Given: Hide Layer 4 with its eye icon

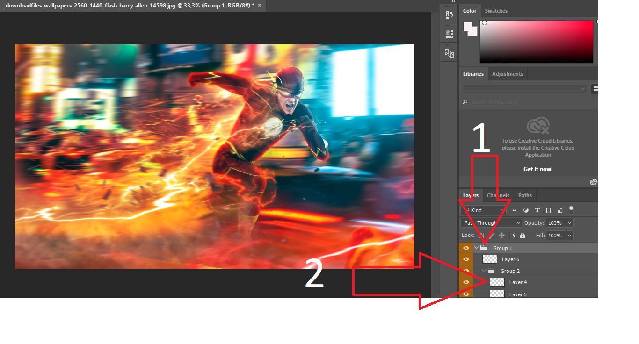Looking at the screenshot, I should tap(466, 282).
